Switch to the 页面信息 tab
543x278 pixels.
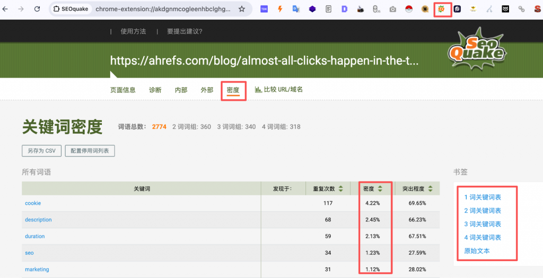[x=123, y=90]
